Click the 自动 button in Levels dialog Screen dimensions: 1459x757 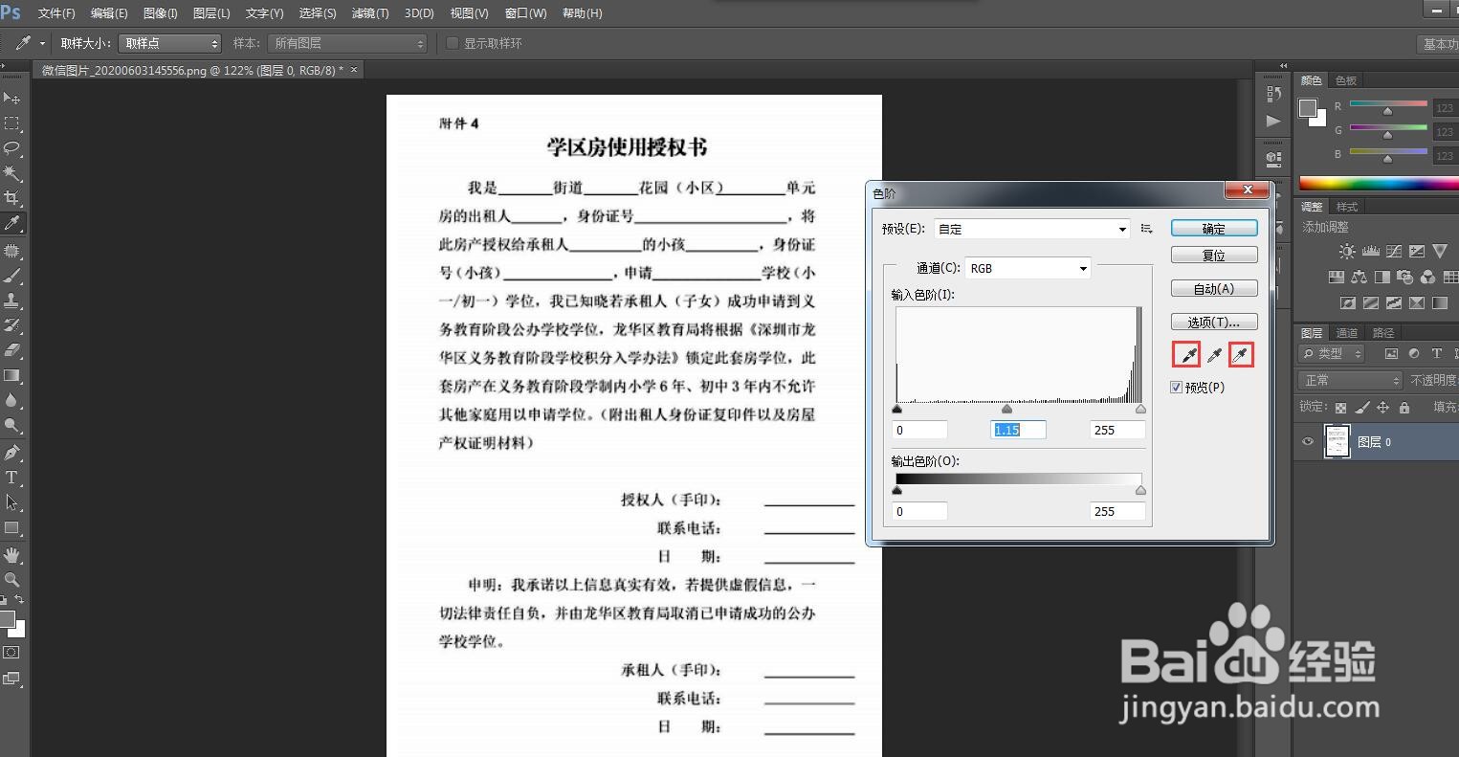pyautogui.click(x=1213, y=287)
